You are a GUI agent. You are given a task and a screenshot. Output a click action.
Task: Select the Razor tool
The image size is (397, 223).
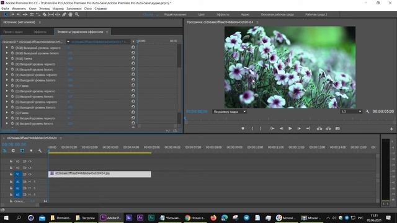coord(44,15)
